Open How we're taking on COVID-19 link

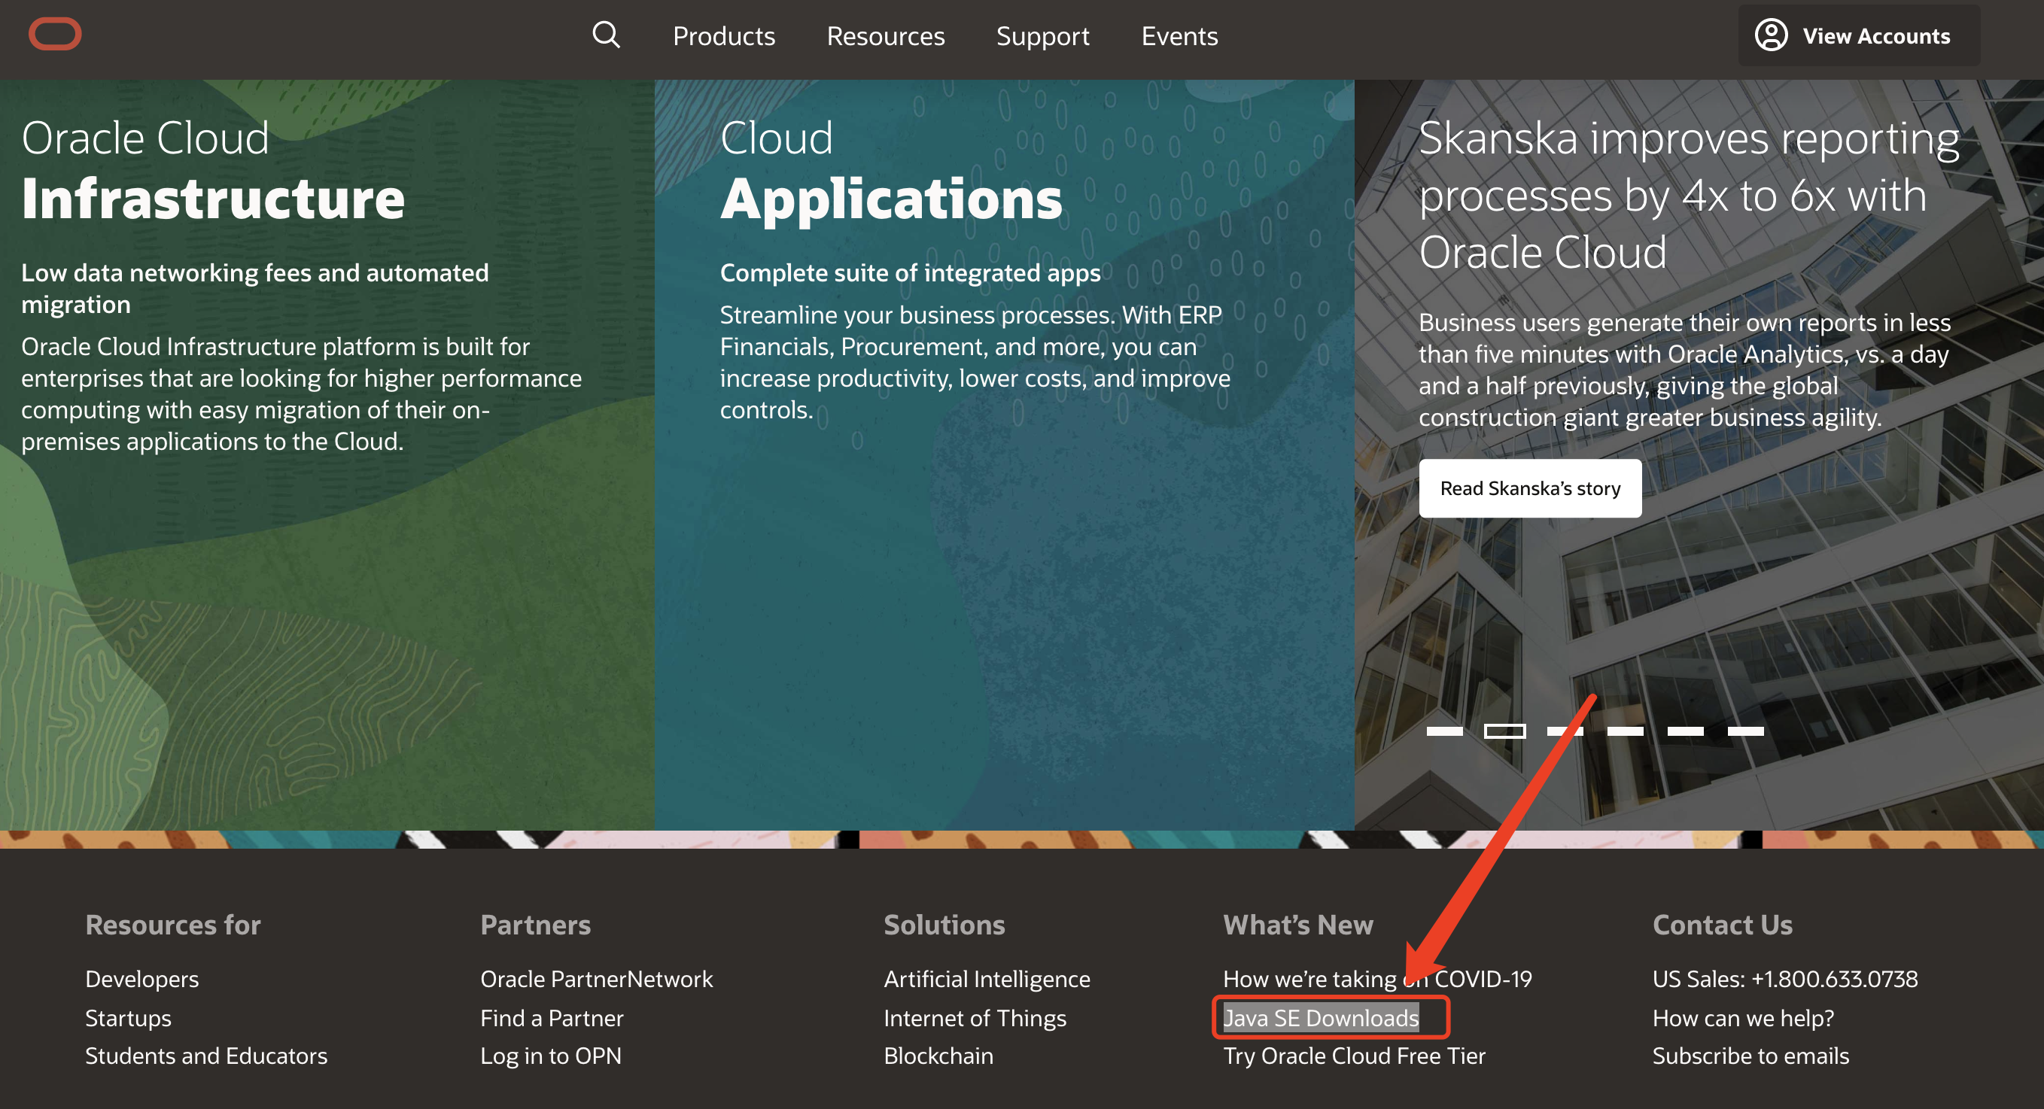[x=1377, y=979]
